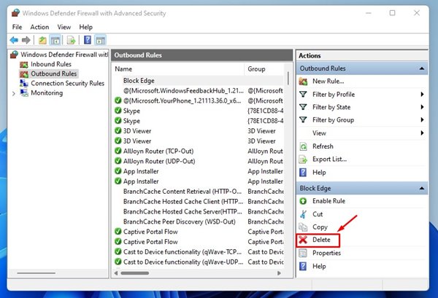Click green check icon beside AllJoyn Router (TCP-Out)
Screen dimensions: 438x298
pyautogui.click(x=118, y=151)
